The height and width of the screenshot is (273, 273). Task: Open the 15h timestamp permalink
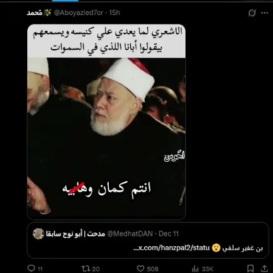click(115, 13)
